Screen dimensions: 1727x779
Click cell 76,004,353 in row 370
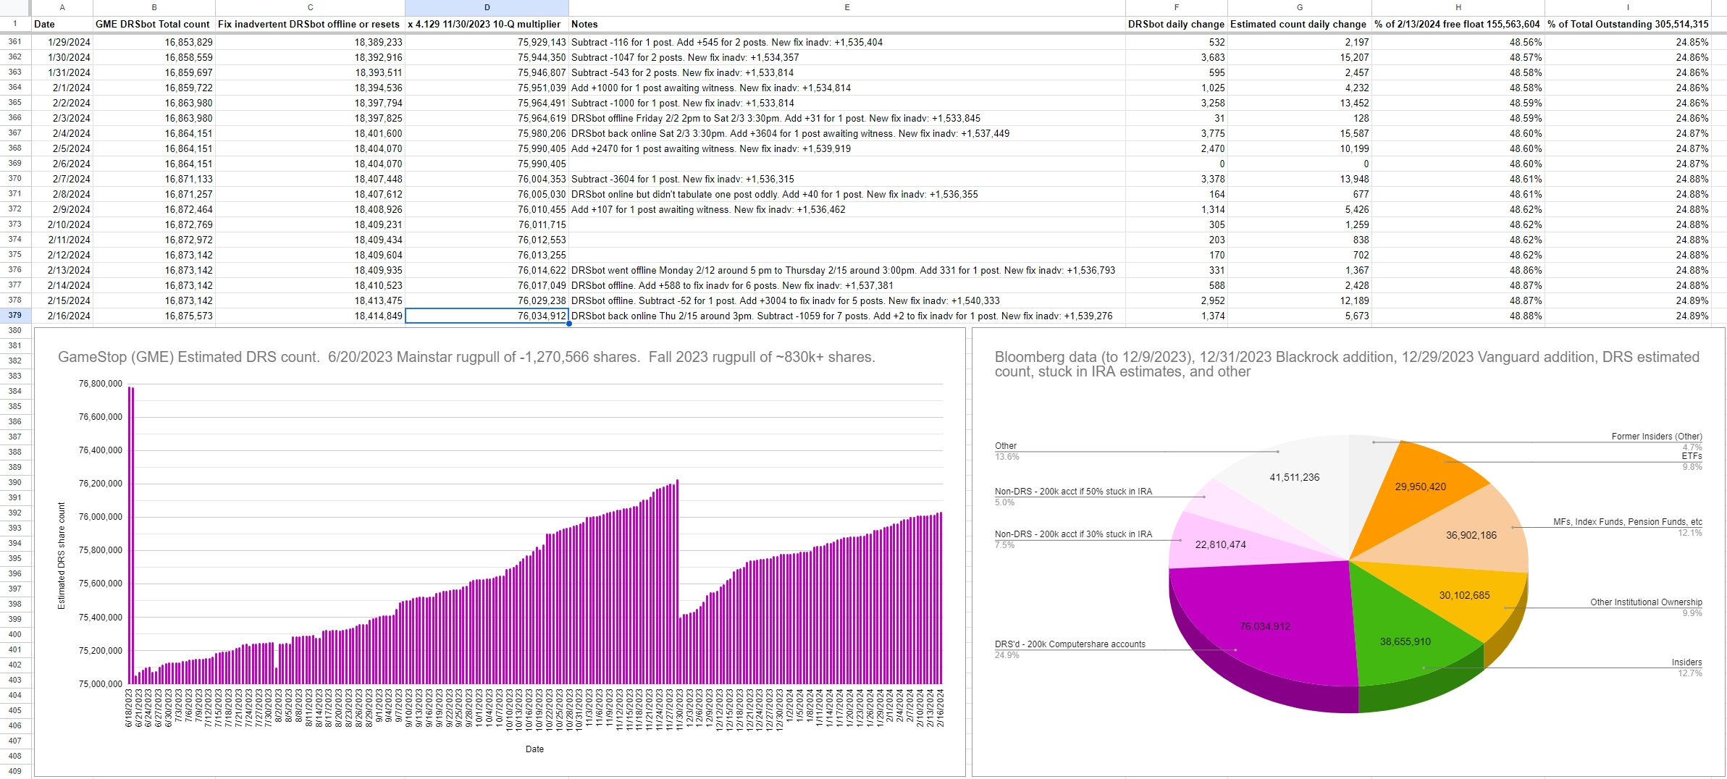(487, 179)
